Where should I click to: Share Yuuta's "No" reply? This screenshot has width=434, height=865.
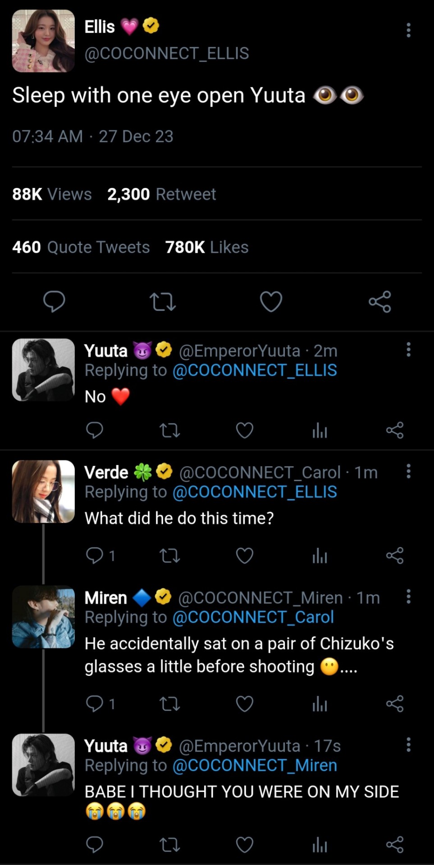[395, 430]
